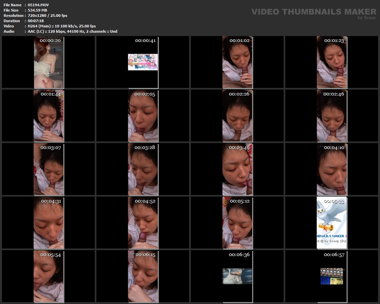Viewport: 380px width, 304px height.
Task: Click the "by Scorp" credit text
Action: point(367,18)
